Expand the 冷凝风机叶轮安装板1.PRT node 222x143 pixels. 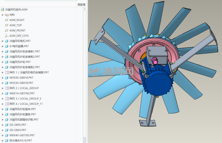(x=2, y=51)
